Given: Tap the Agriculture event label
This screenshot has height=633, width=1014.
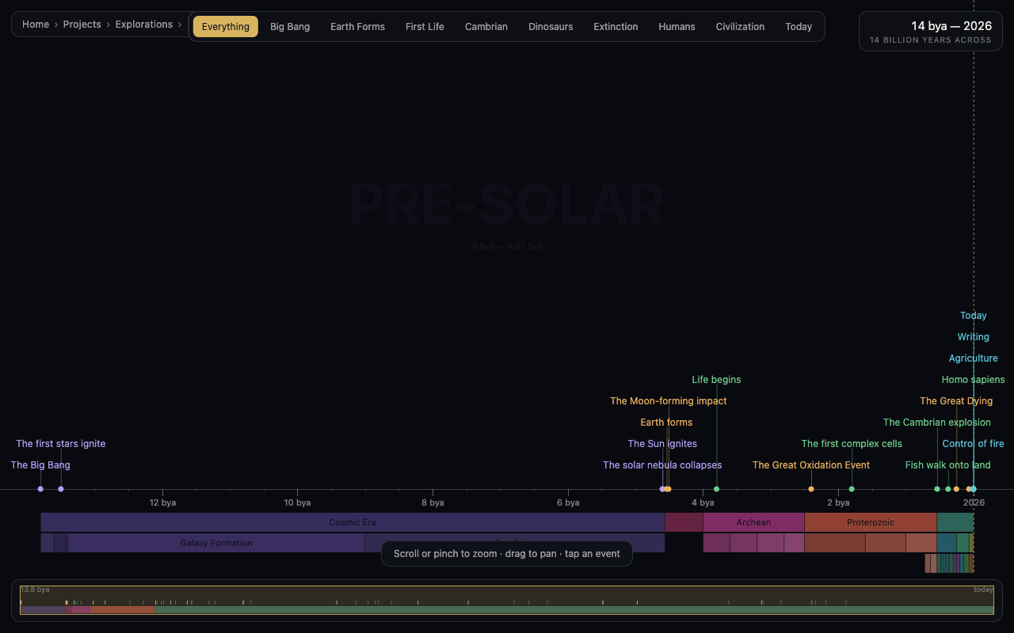Looking at the screenshot, I should coord(974,358).
